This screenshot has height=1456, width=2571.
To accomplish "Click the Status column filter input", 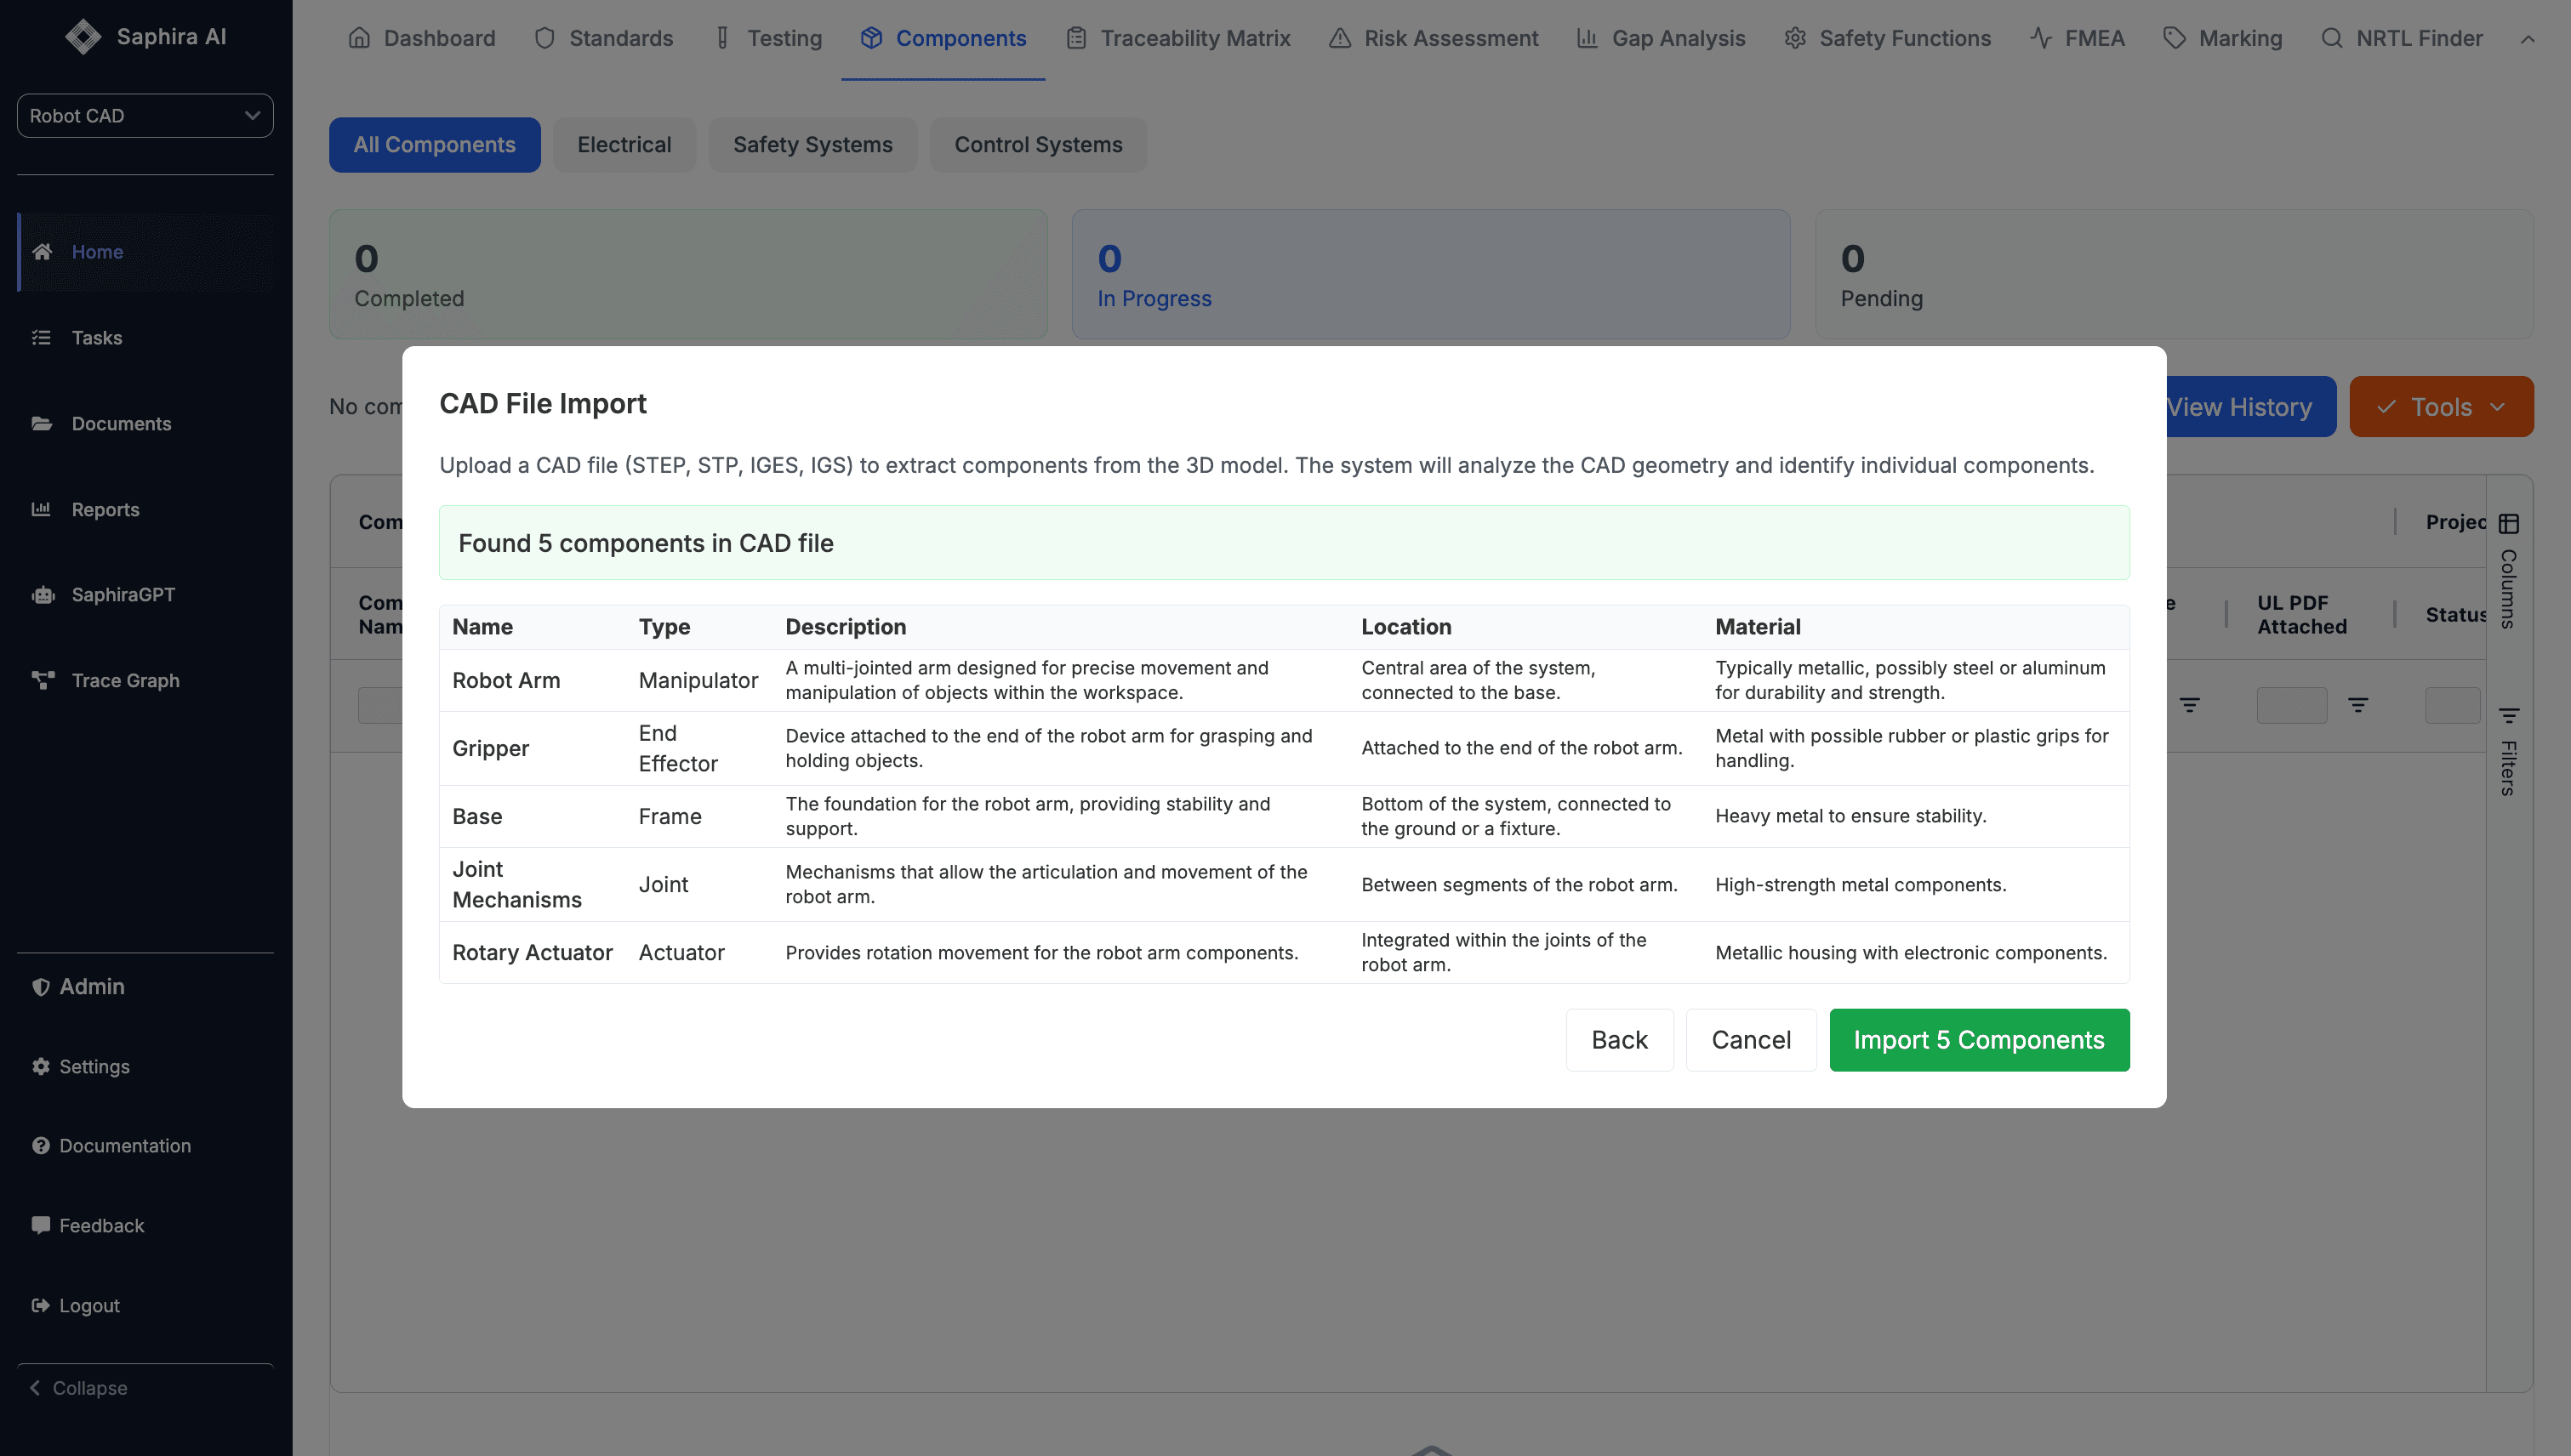I will pos(2451,705).
